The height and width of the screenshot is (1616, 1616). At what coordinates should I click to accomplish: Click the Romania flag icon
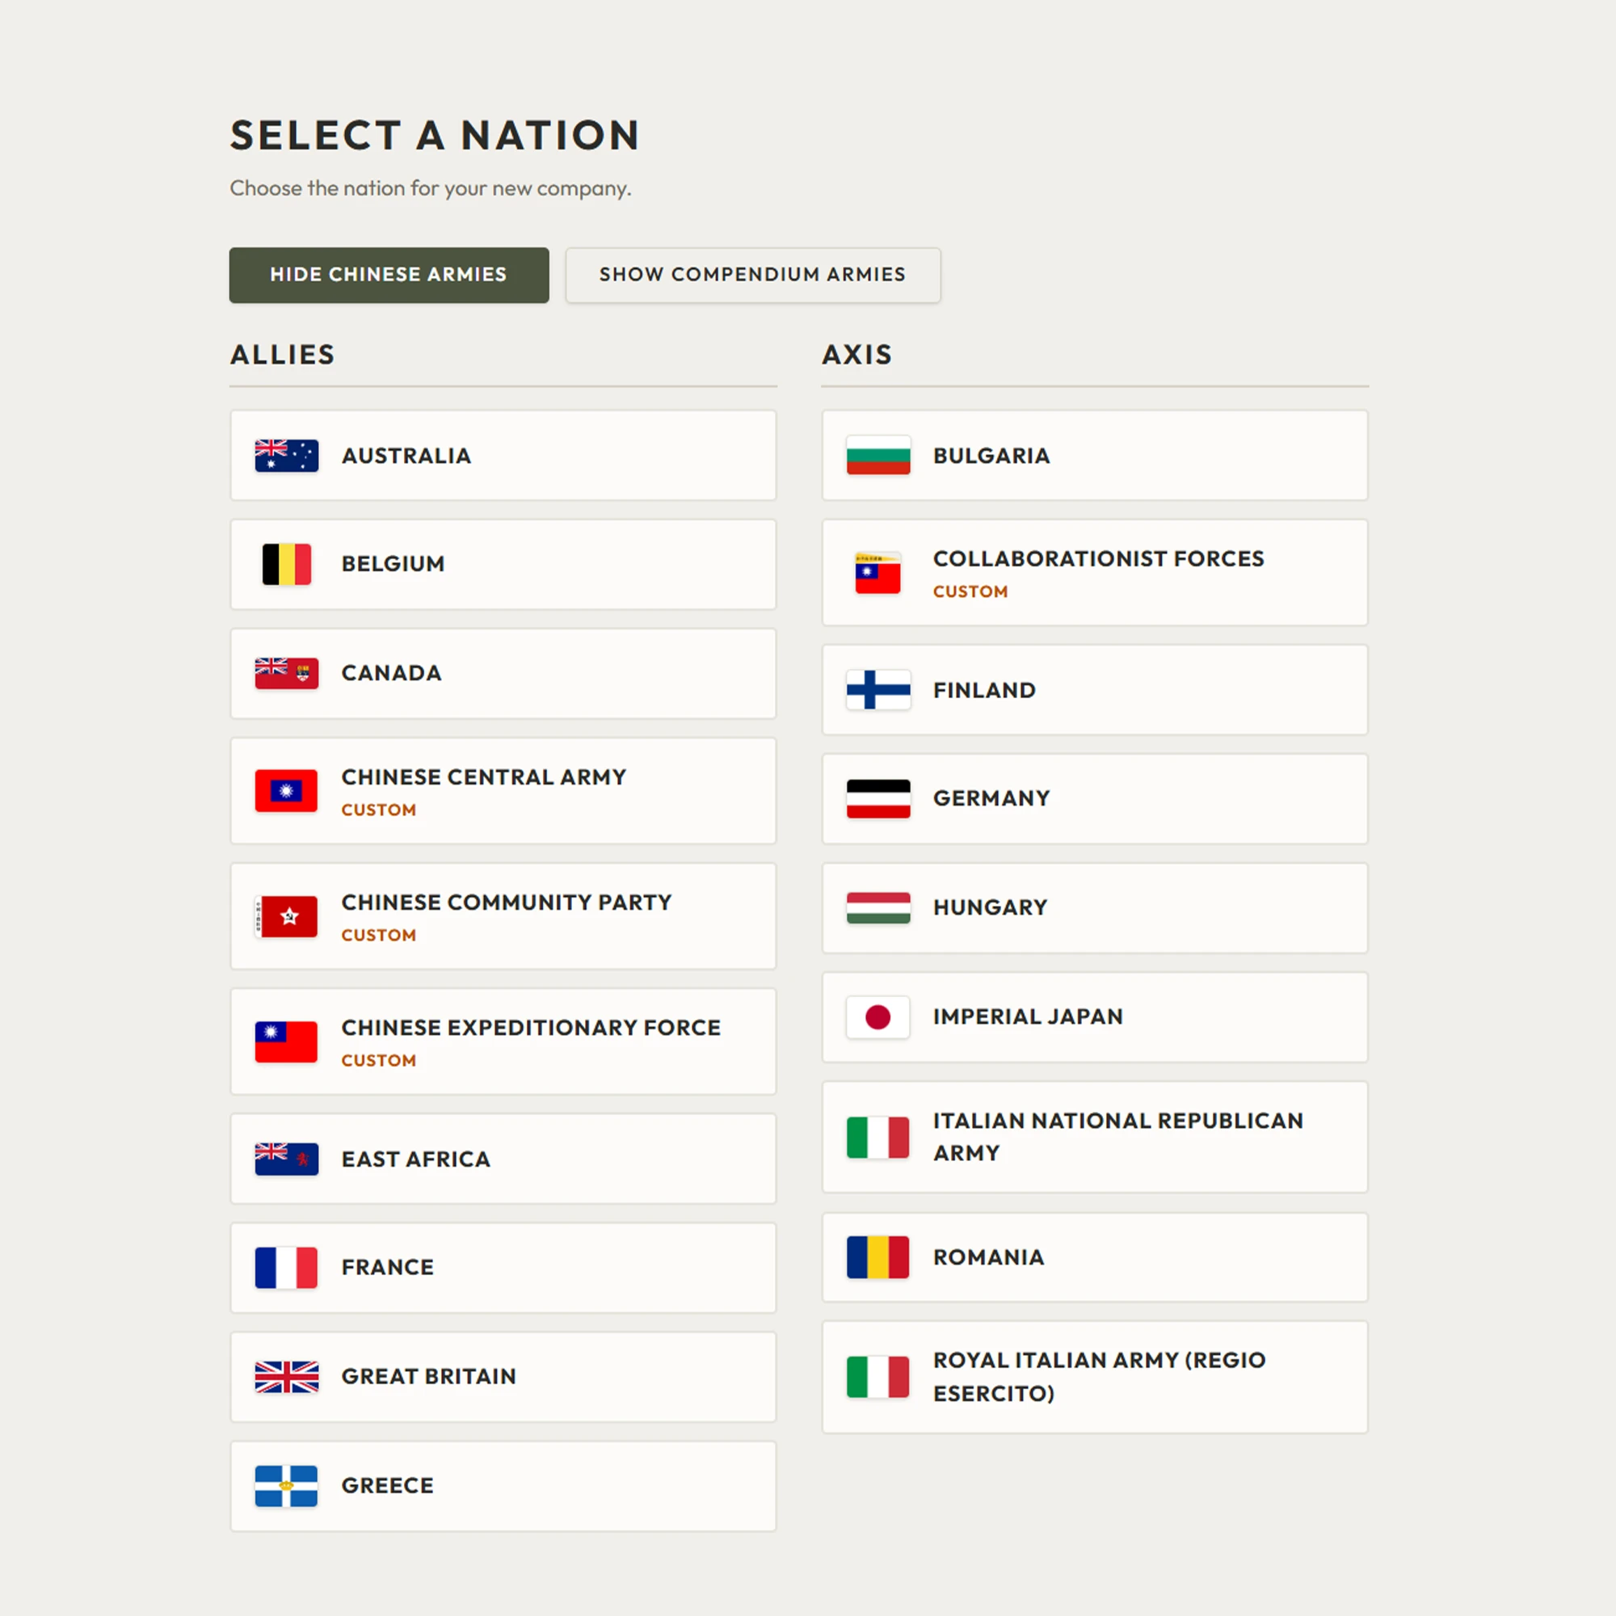[x=878, y=1257]
